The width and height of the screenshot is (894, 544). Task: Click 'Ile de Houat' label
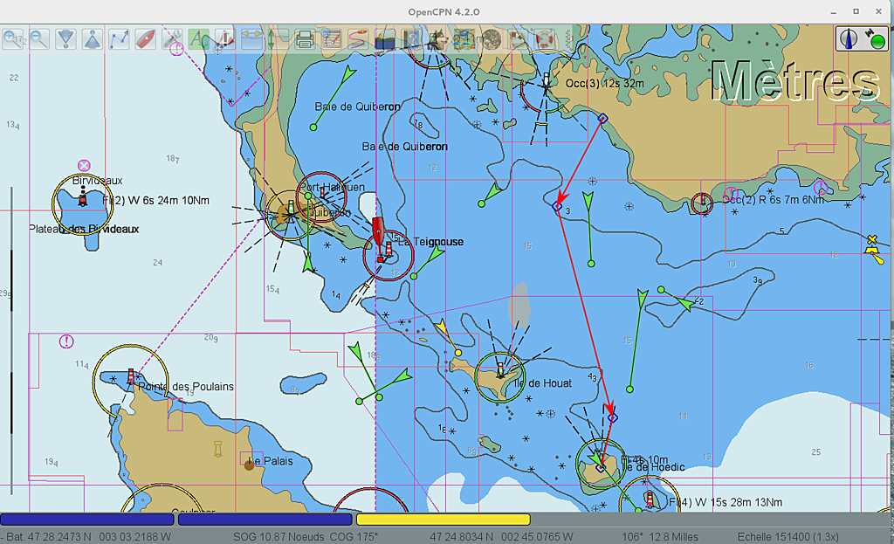(543, 383)
